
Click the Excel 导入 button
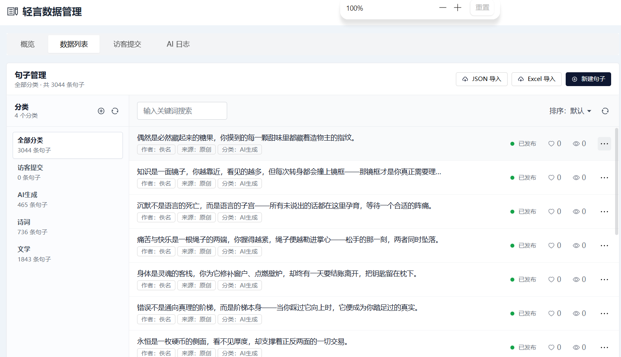click(x=536, y=79)
